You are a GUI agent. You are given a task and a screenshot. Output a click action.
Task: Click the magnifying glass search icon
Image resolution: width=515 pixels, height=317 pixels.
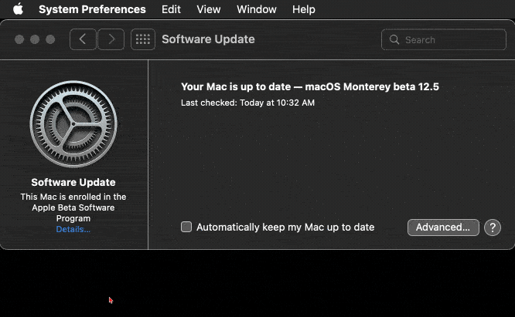coord(394,39)
